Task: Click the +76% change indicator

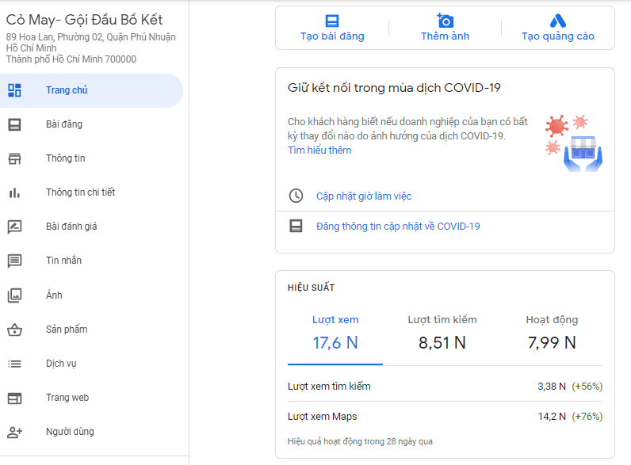Action: pos(587,417)
